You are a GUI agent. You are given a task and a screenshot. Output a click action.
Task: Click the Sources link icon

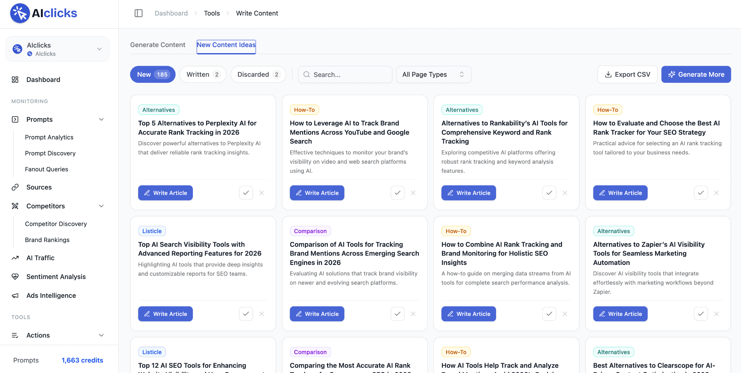(x=15, y=187)
